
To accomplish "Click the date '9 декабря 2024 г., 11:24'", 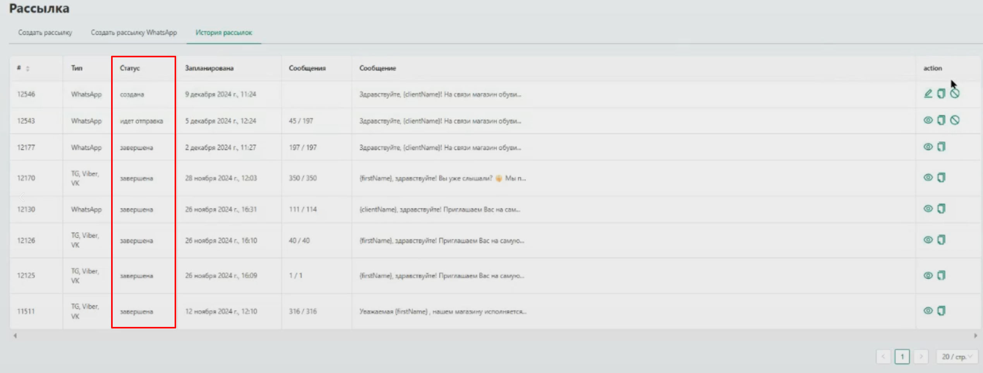I will 220,95.
